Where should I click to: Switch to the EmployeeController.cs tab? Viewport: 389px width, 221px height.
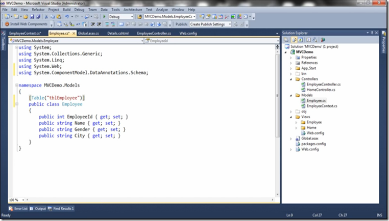click(x=154, y=33)
